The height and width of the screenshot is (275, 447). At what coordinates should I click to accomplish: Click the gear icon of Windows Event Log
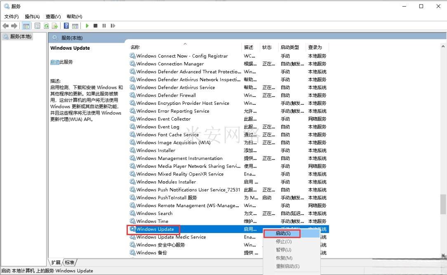pos(132,127)
